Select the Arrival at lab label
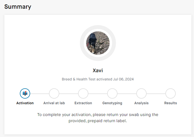Image resolution: width=194 pixels, height=137 pixels. coord(54,103)
